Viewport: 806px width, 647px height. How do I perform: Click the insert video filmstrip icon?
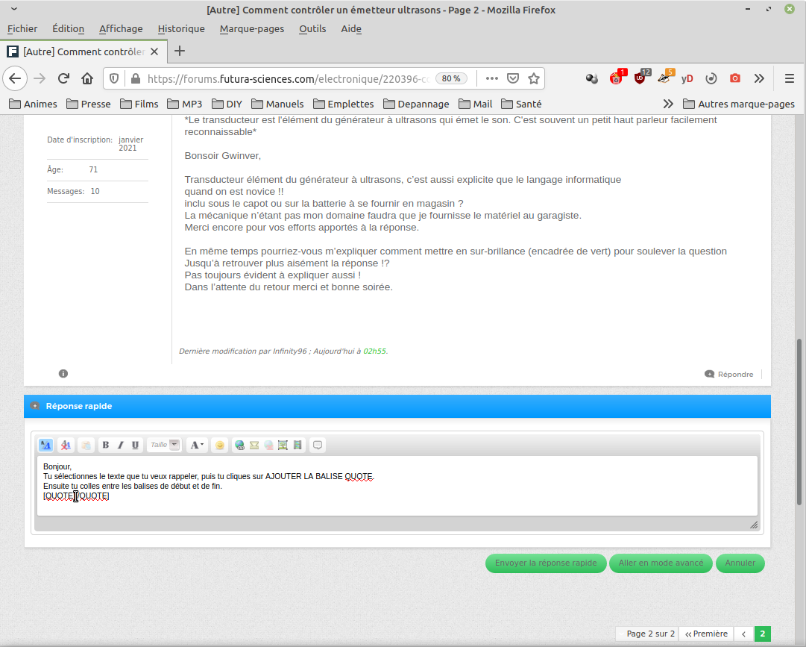(297, 445)
